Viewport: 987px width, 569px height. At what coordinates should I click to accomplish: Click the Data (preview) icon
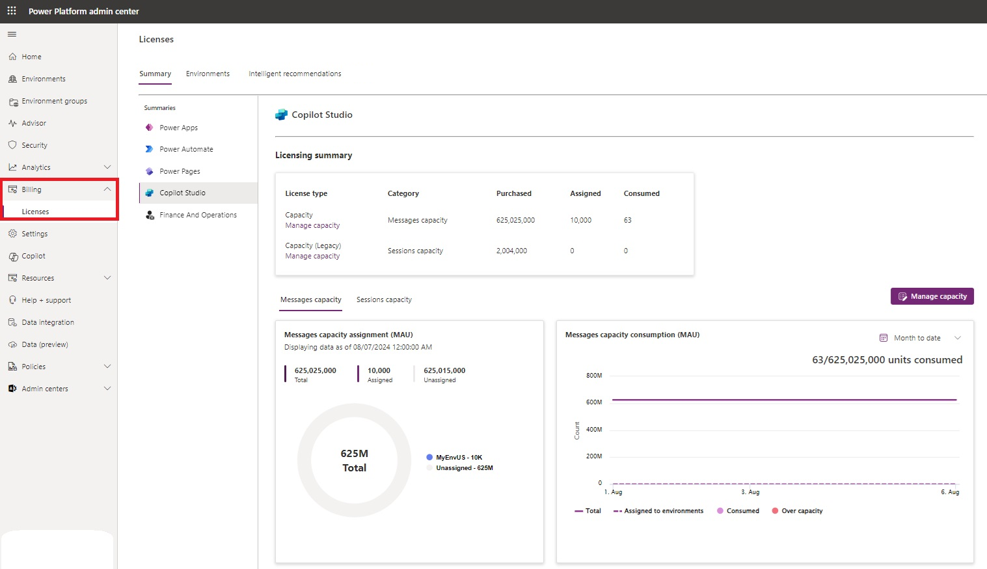pos(12,344)
